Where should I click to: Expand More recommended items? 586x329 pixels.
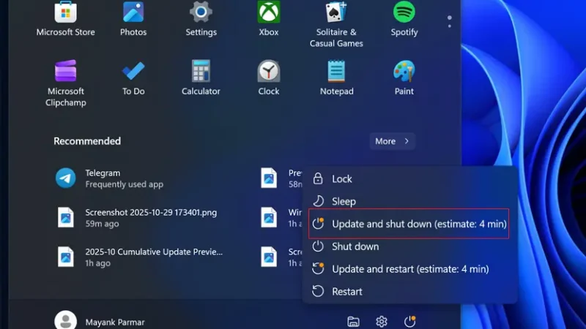coord(392,141)
